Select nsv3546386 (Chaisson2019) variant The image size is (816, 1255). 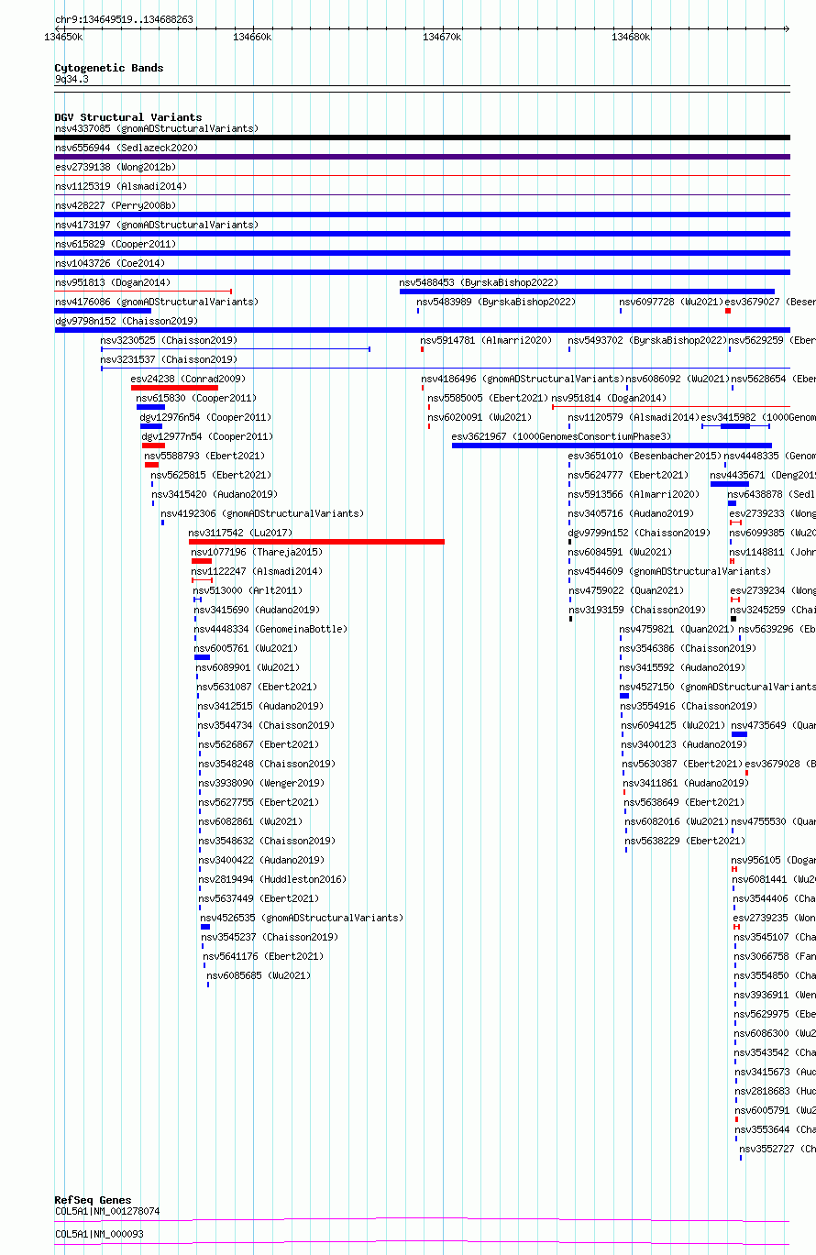pyautogui.click(x=688, y=648)
